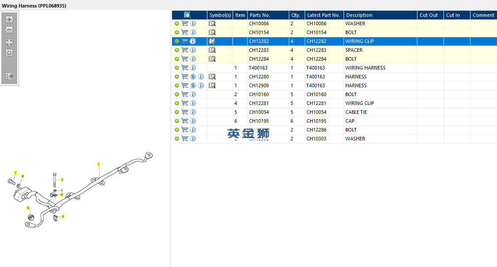This screenshot has height=267, width=497.
Task: Select callout 1 on the harness diagram
Action: coord(99,164)
